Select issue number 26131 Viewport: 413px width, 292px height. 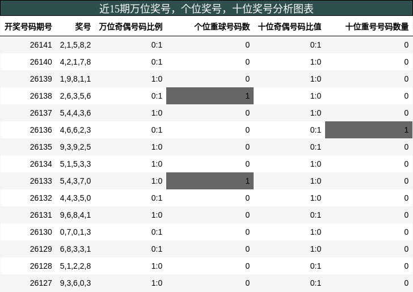41,215
